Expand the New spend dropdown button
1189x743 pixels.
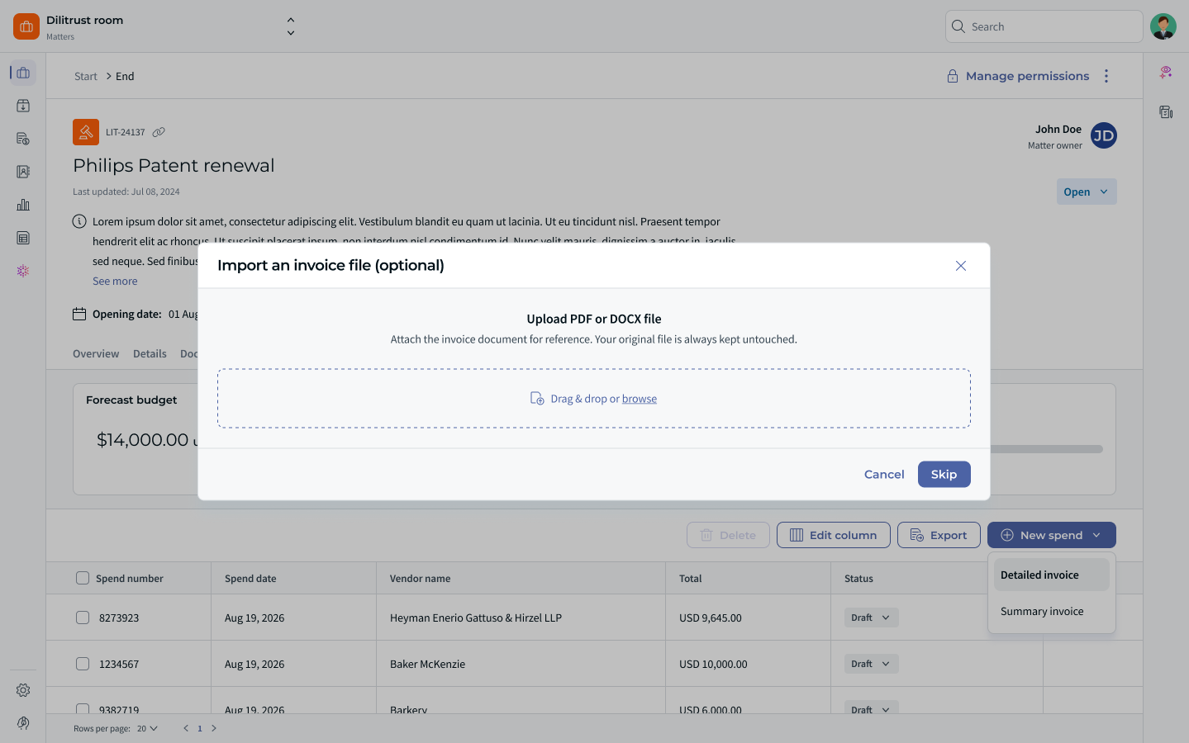point(1051,535)
